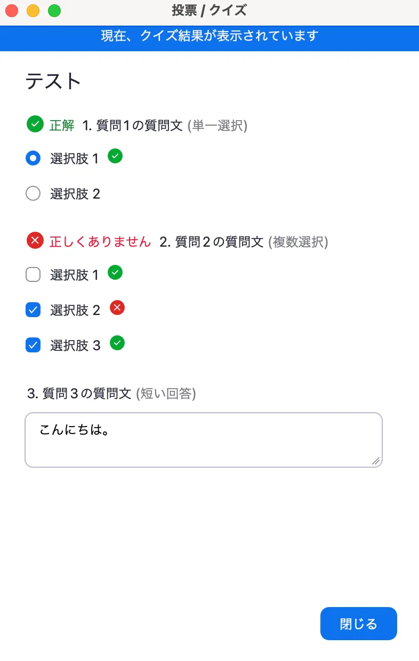Viewport: 419px width, 661px height.
Task: Check the 選択肢 1 checkbox in question 2
Action: pyautogui.click(x=33, y=274)
